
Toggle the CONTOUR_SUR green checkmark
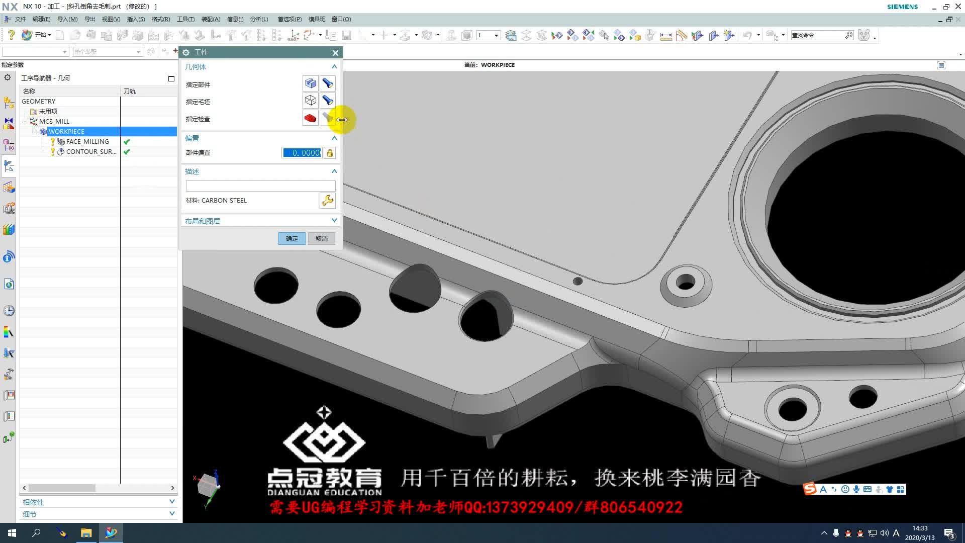pos(127,151)
